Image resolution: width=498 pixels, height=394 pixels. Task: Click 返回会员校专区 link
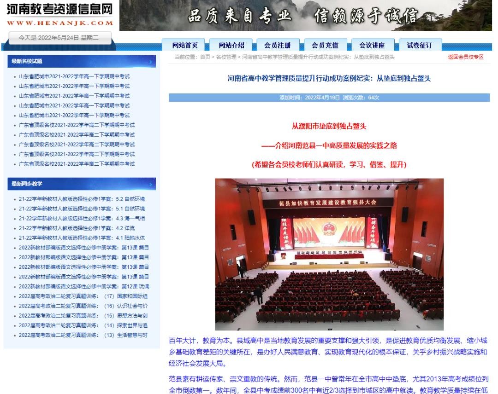(x=466, y=57)
